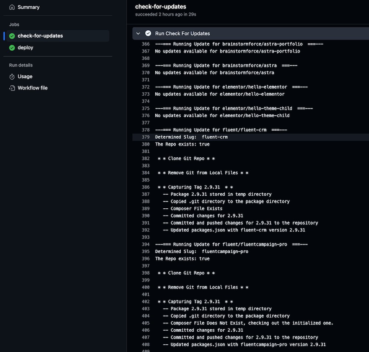369x352 pixels.
Task: Click line number 394
Action: coord(146,244)
